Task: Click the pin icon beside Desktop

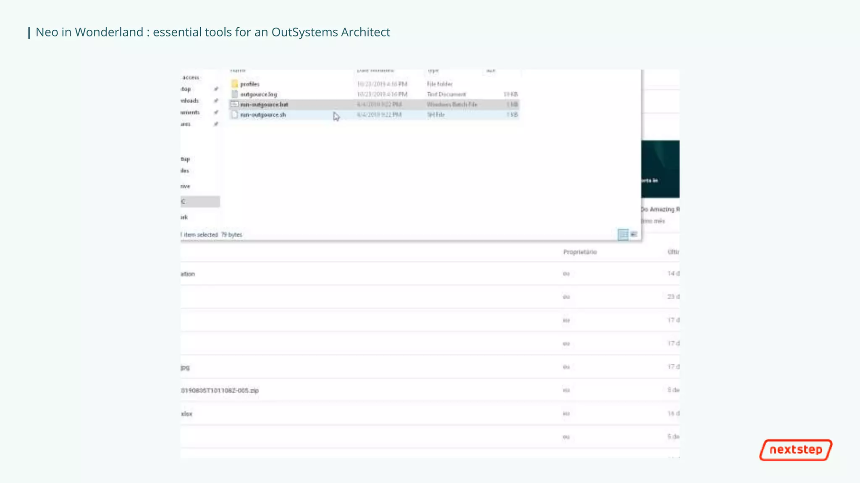Action: pyautogui.click(x=216, y=89)
